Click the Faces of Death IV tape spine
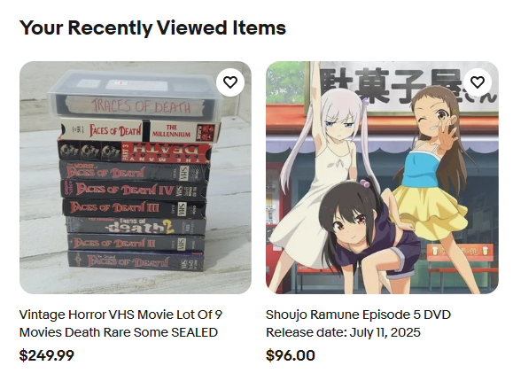 point(134,190)
